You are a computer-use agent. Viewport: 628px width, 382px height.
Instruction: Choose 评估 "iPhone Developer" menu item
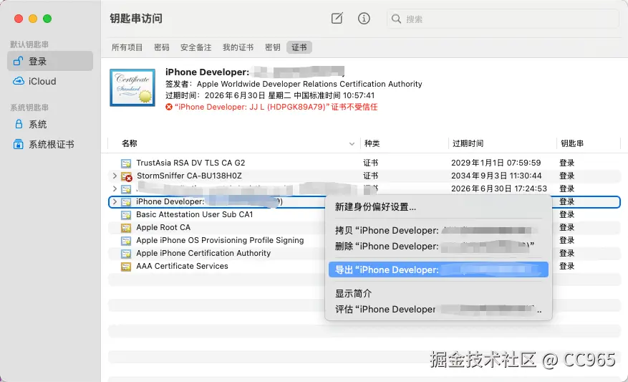(x=438, y=310)
